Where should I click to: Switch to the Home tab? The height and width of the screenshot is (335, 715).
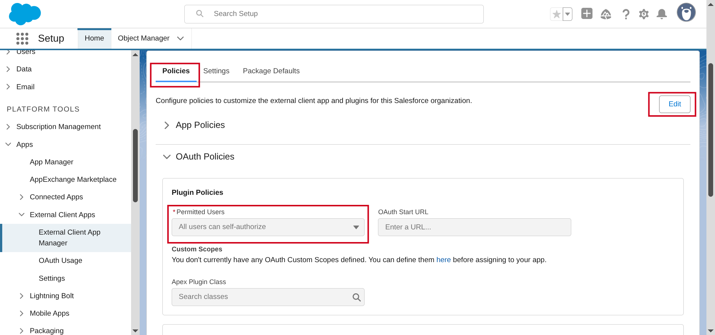94,38
